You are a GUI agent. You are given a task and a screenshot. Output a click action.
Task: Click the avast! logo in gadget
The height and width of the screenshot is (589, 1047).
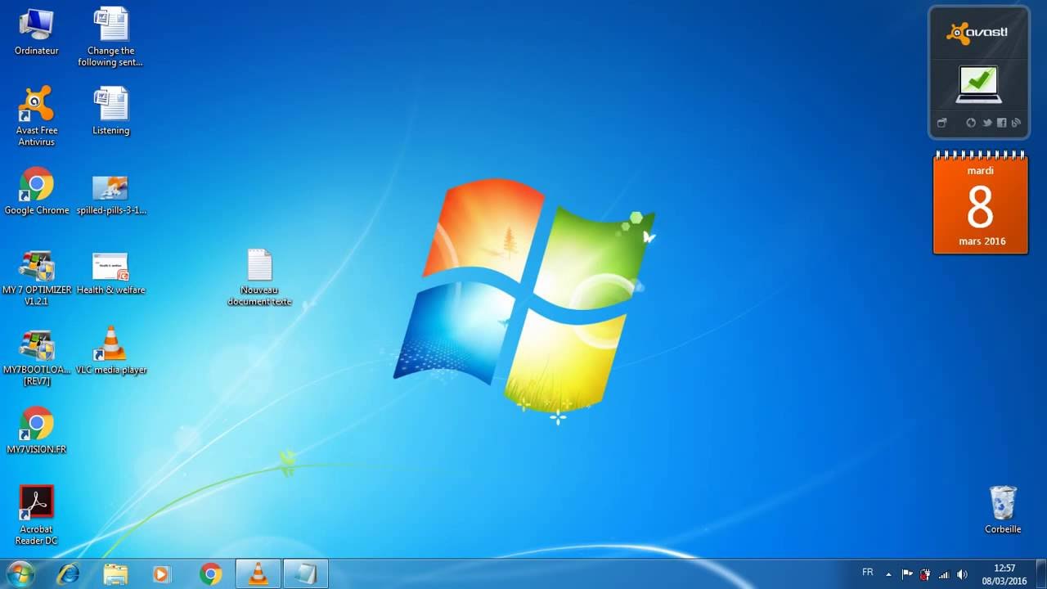tap(978, 33)
